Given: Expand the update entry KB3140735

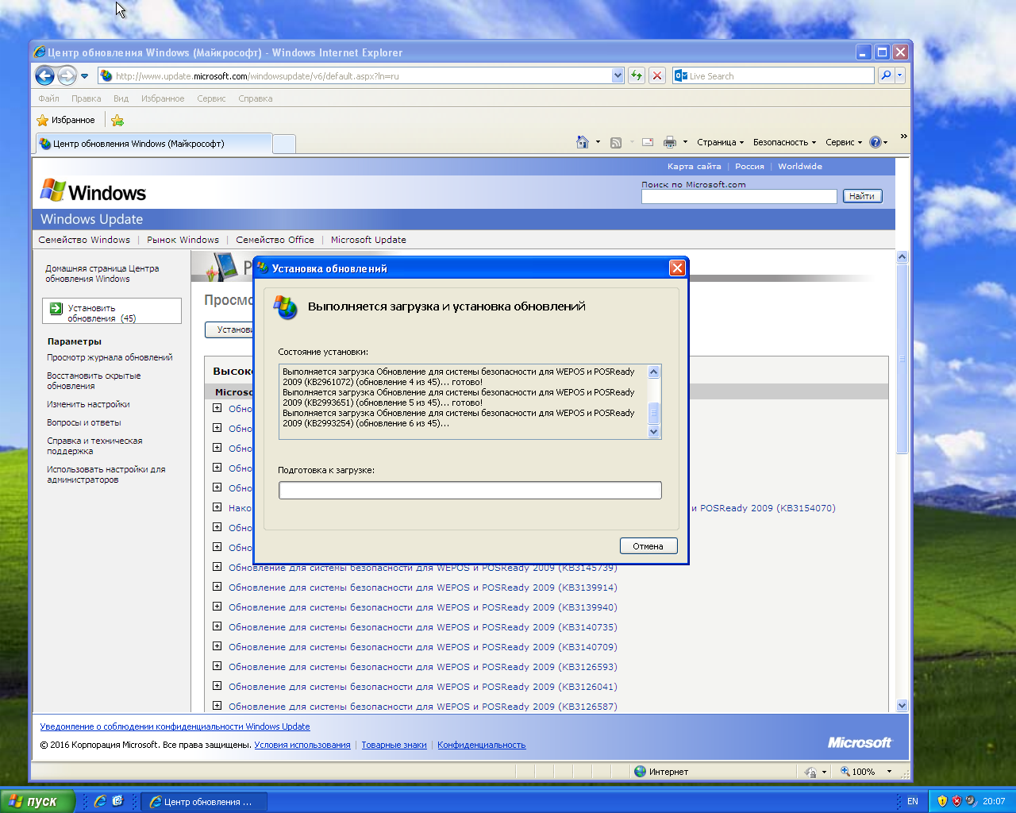Looking at the screenshot, I should click(x=217, y=626).
